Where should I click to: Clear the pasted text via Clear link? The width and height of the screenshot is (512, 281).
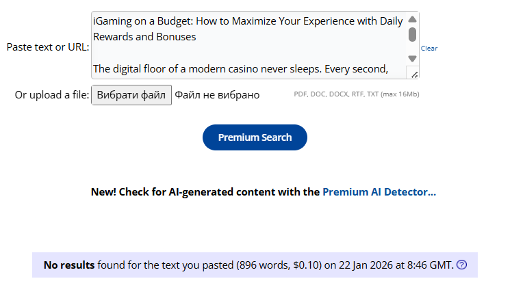pos(429,49)
